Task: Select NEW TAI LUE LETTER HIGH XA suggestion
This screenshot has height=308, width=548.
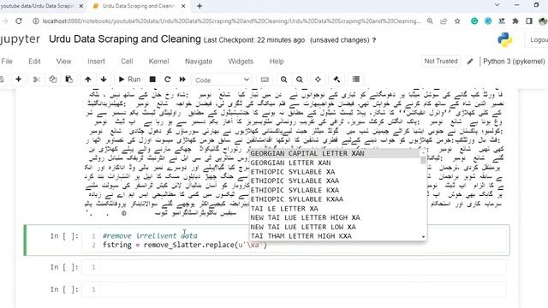Action: 335,217
